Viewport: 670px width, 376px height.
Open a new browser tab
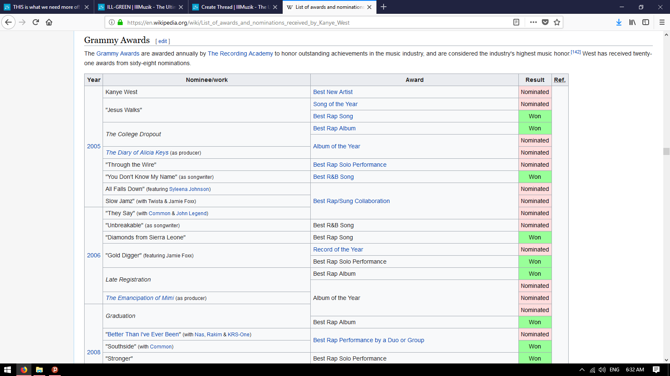pyautogui.click(x=384, y=7)
